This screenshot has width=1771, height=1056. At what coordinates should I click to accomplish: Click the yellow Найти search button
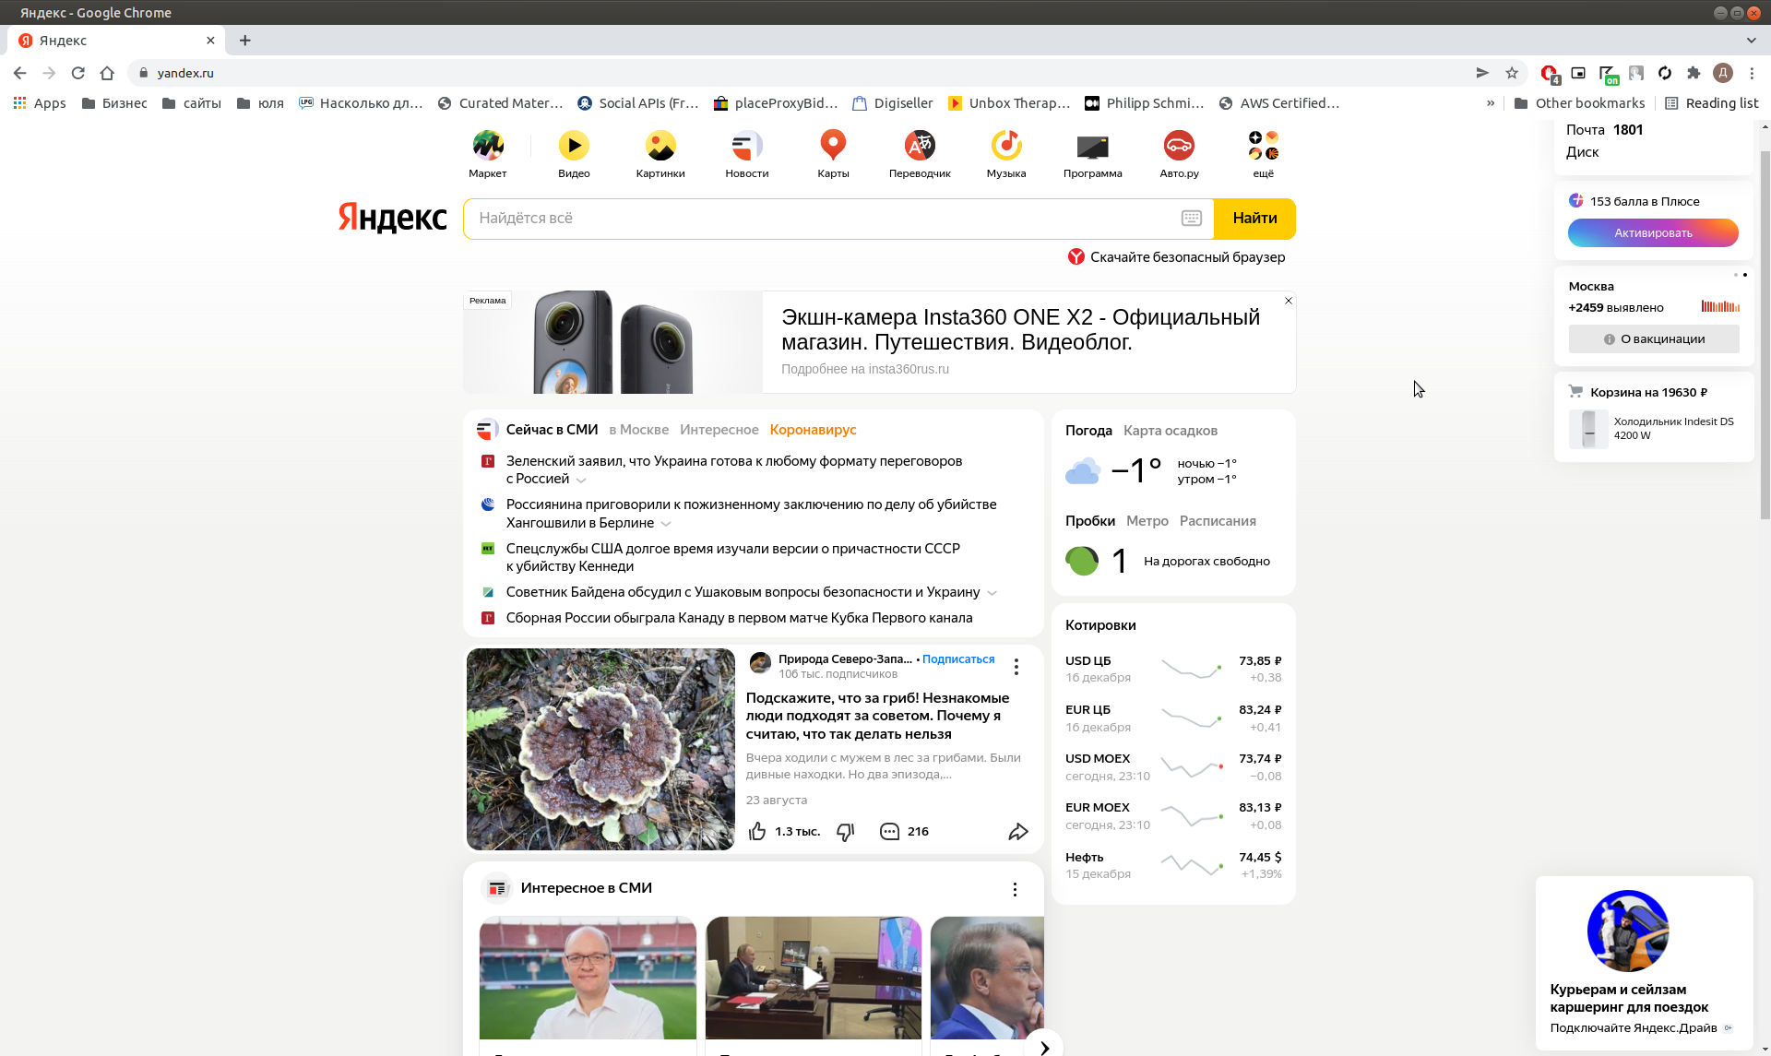coord(1254,219)
